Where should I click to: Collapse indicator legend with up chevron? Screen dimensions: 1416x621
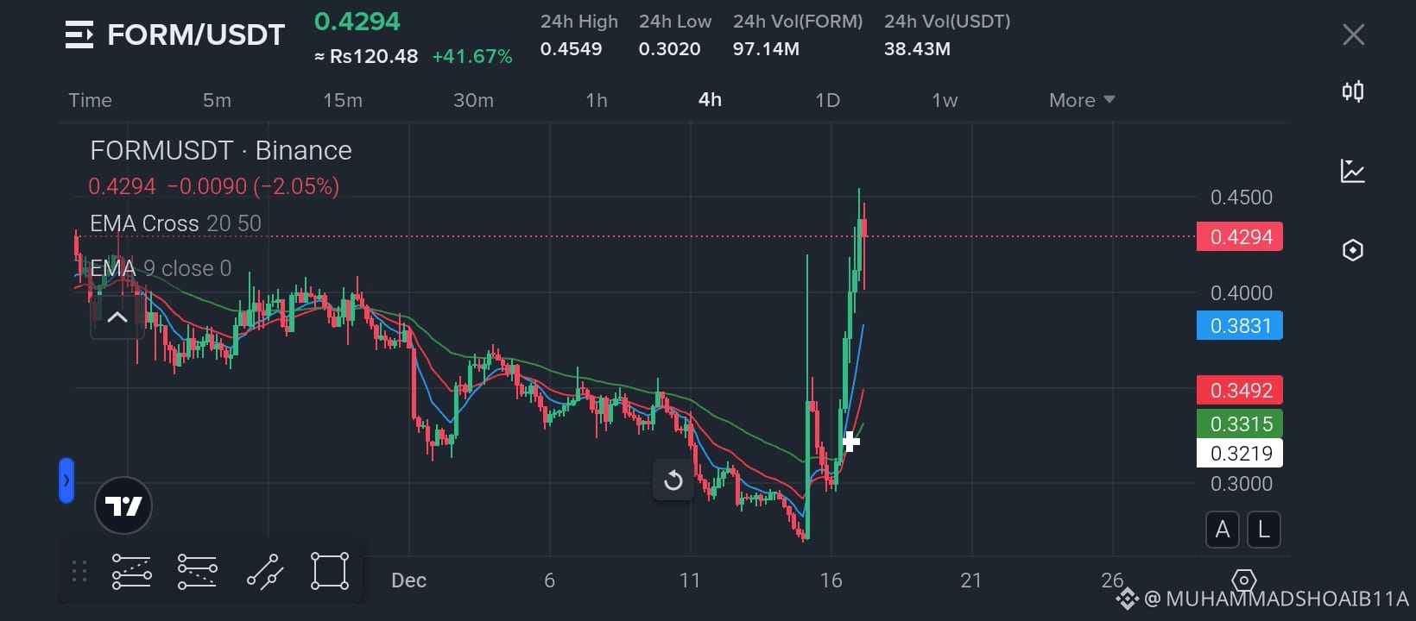pos(117,317)
